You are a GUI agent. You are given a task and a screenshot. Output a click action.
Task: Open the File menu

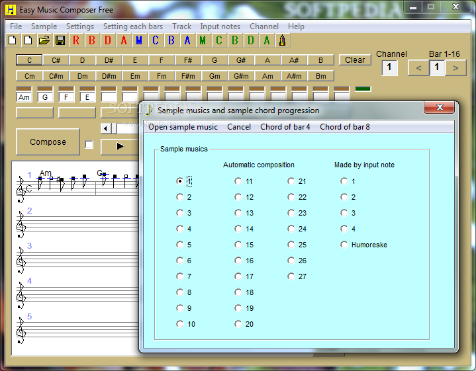(16, 26)
